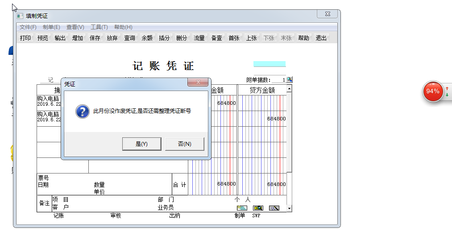The height and width of the screenshot is (252, 452).
Task: Open the 工具(T) menu
Action: [x=99, y=27]
